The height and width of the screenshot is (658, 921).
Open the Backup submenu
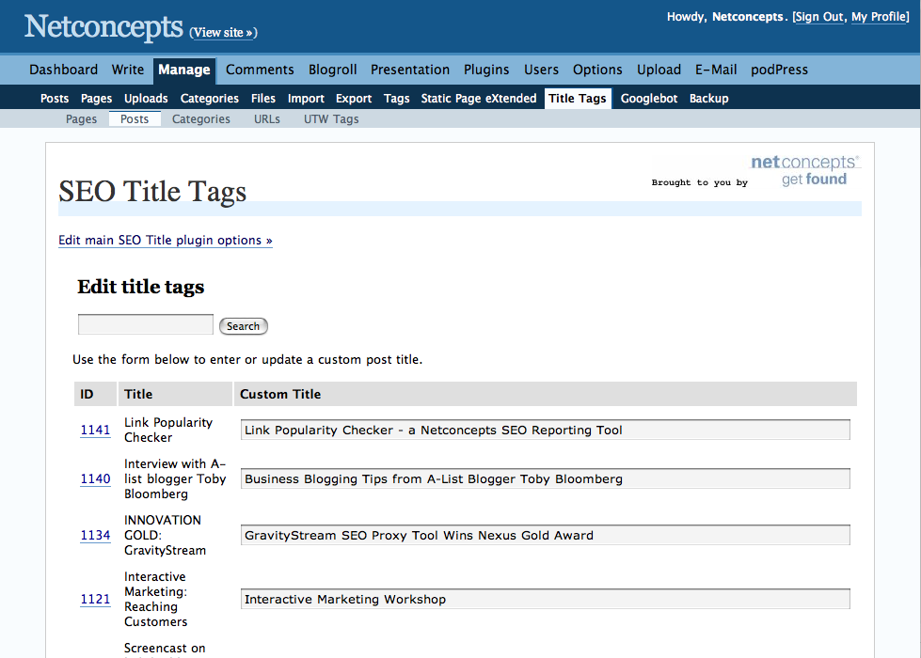pyautogui.click(x=709, y=99)
